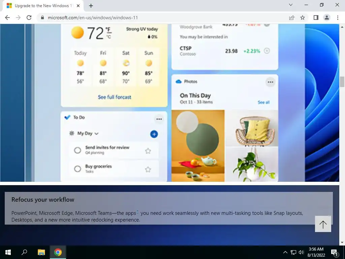Open the orange still-life photo thumbnail
345x259 pixels.
coord(198,146)
